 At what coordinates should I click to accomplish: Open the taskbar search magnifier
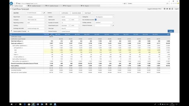[16, 104]
